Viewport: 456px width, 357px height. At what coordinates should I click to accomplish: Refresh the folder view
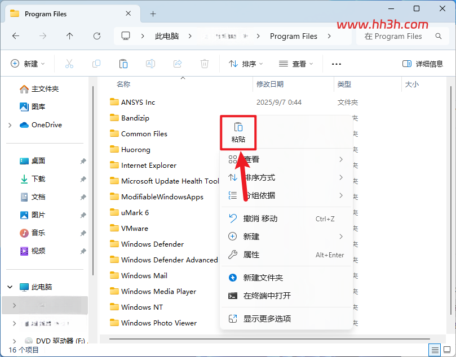(97, 36)
